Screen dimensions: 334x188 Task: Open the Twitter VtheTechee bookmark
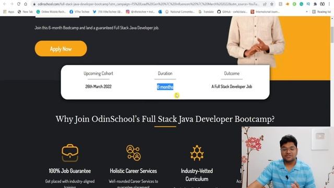click(x=108, y=11)
